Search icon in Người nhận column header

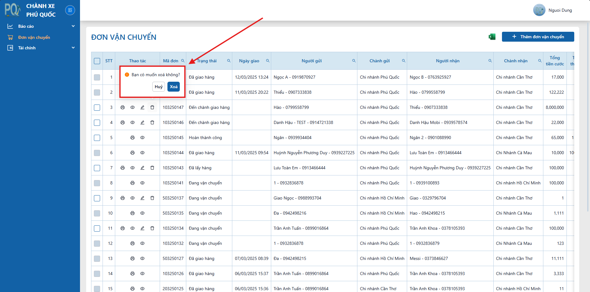490,61
